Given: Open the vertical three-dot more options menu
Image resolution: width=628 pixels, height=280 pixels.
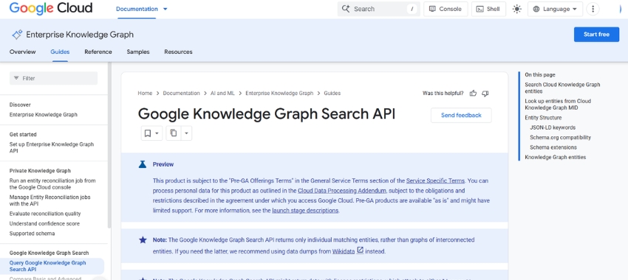Looking at the screenshot, I should click(593, 9).
